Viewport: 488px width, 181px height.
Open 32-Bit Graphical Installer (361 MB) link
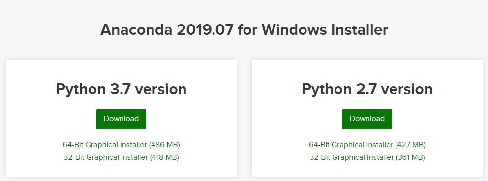[x=367, y=157]
